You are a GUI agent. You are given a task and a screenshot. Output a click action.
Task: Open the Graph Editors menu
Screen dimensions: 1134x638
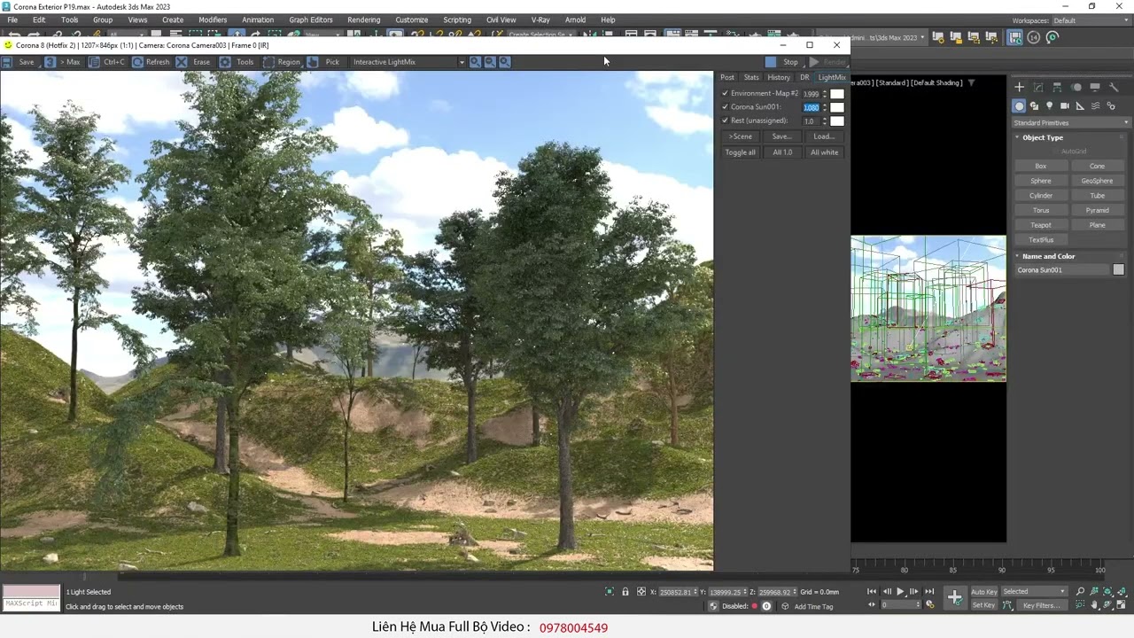[311, 19]
